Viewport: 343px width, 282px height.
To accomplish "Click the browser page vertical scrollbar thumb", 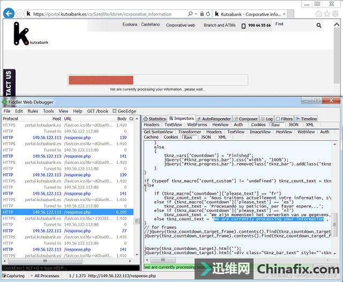I will click(337, 56).
